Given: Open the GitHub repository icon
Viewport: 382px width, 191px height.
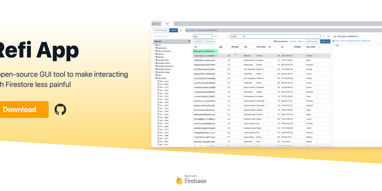Looking at the screenshot, I should 60,109.
